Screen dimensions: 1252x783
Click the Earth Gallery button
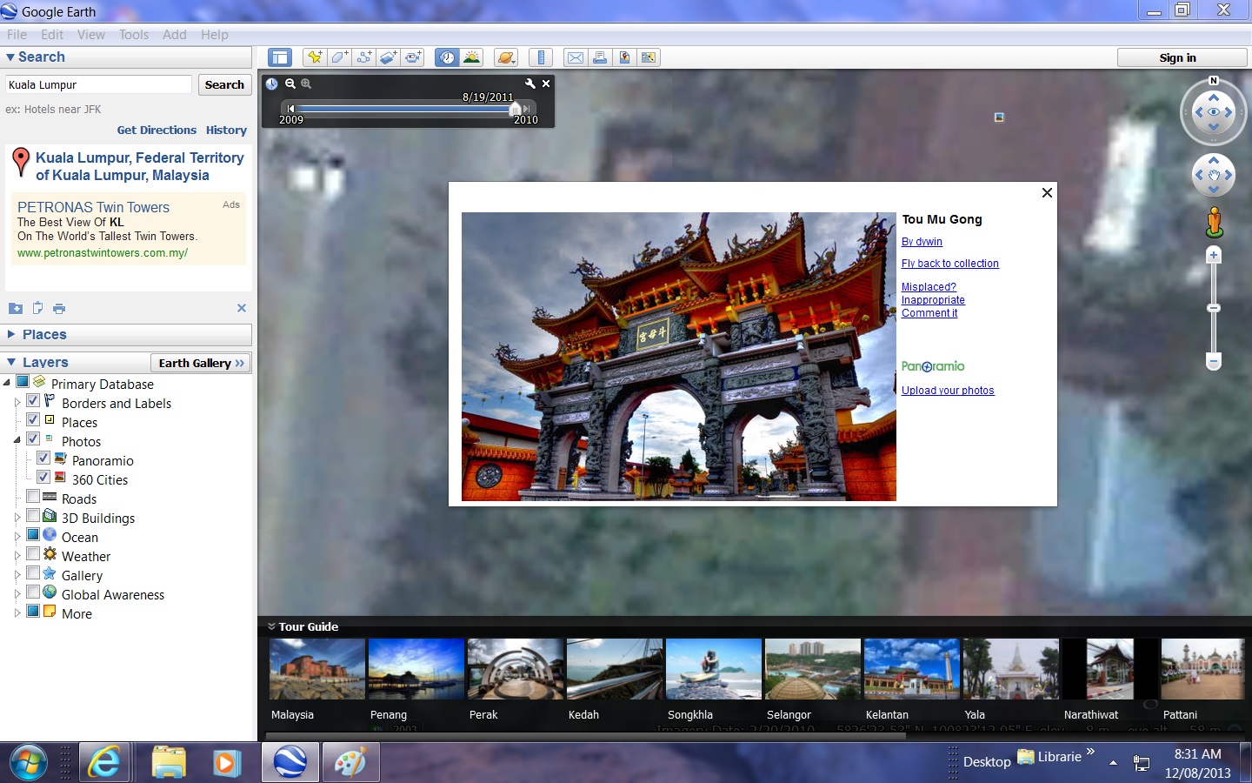pos(201,363)
